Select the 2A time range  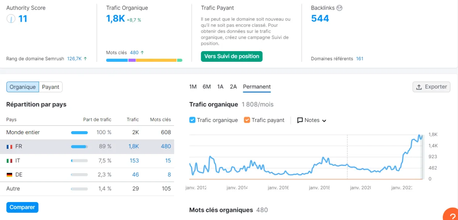click(233, 87)
